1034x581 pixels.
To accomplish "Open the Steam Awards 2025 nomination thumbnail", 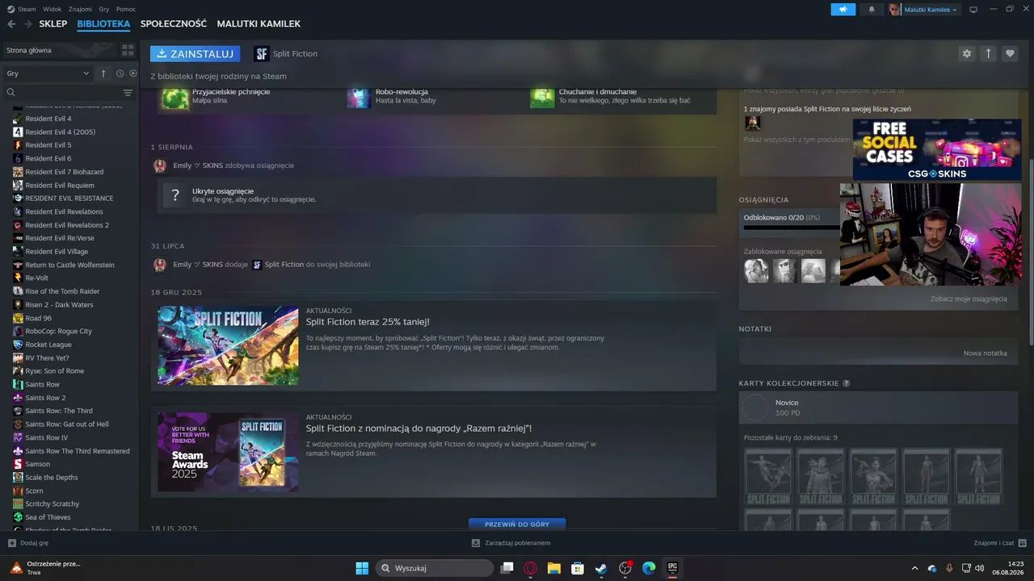I will click(228, 453).
